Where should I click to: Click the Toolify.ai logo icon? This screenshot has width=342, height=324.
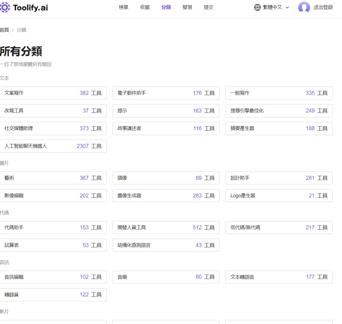[5, 7]
